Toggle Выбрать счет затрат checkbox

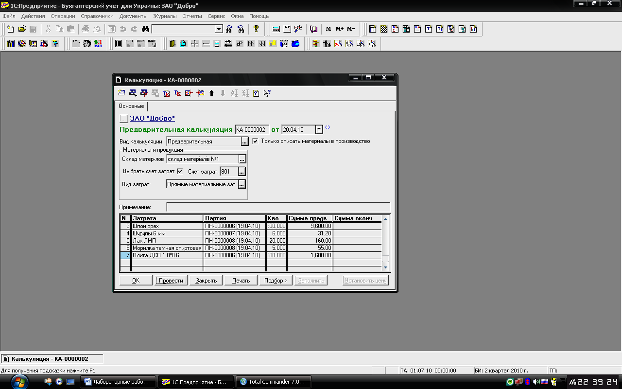tap(180, 171)
